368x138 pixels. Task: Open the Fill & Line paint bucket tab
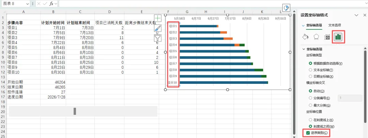(305, 37)
